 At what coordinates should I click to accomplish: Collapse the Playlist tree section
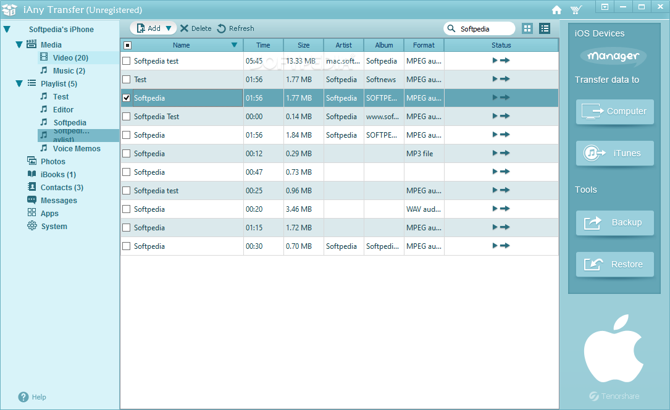(x=19, y=84)
